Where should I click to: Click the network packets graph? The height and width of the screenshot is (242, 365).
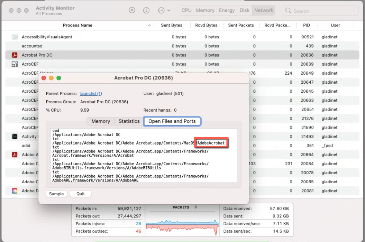point(182,227)
